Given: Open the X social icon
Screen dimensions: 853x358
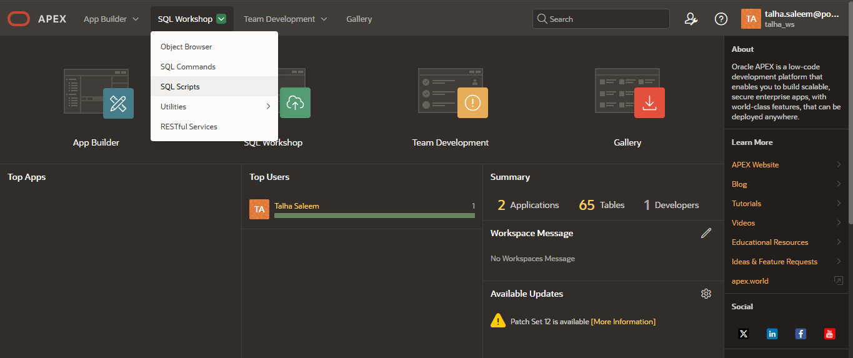Looking at the screenshot, I should pos(743,334).
